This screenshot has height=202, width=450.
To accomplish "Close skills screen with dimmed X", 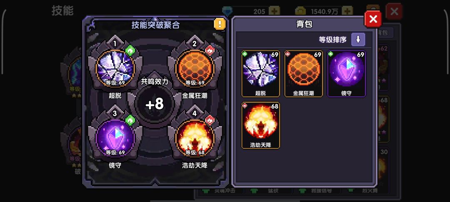I will [x=394, y=12].
